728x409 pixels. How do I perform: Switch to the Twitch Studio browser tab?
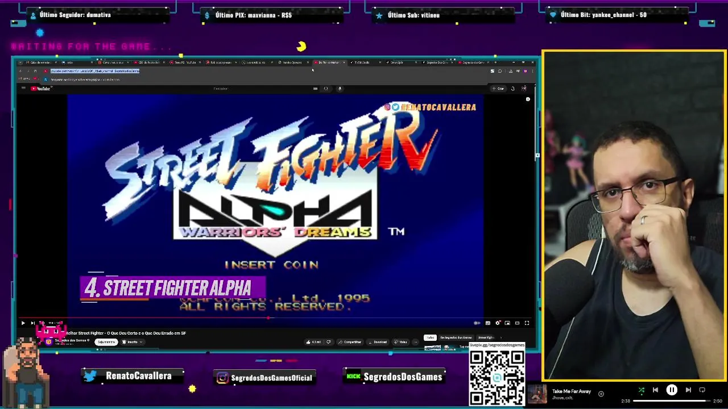[x=366, y=62]
